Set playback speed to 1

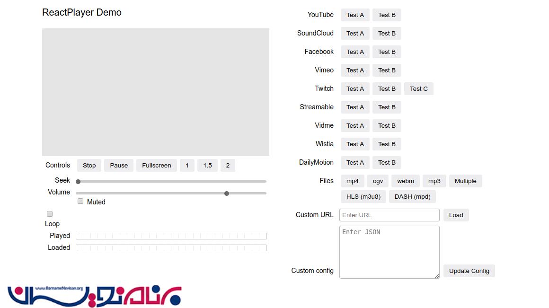pyautogui.click(x=187, y=166)
